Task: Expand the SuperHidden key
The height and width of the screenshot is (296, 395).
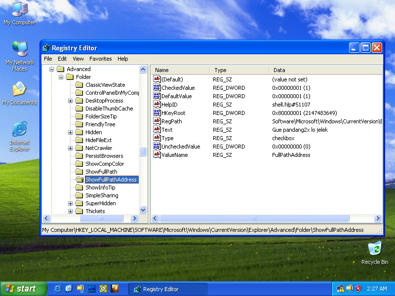Action: point(70,203)
